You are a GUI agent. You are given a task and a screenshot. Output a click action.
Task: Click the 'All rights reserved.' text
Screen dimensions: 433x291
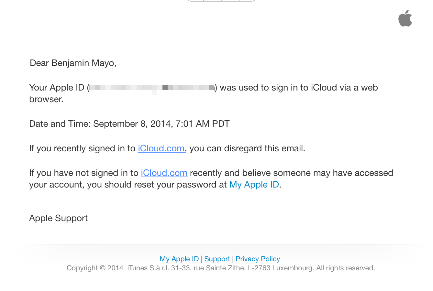coord(345,268)
